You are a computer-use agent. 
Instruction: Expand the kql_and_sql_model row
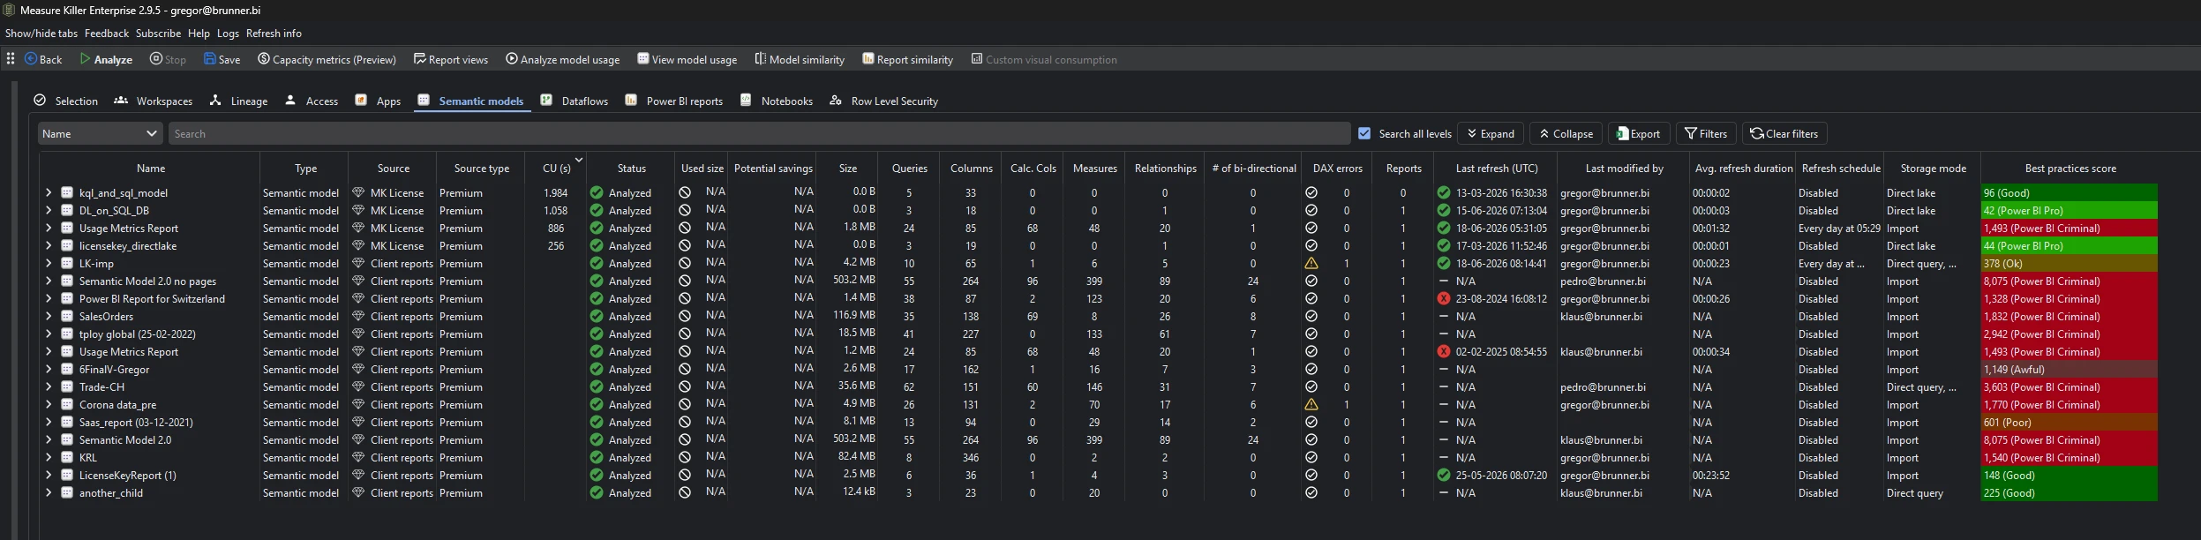point(49,192)
